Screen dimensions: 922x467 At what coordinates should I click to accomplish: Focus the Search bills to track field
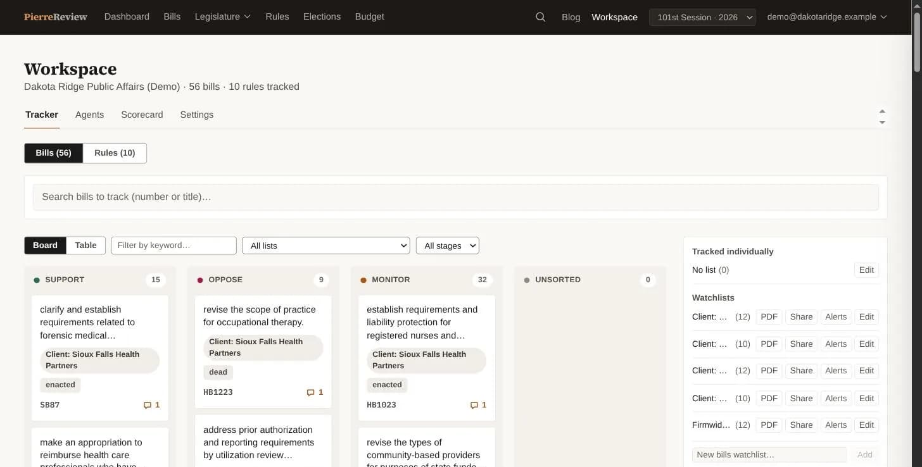tap(455, 197)
